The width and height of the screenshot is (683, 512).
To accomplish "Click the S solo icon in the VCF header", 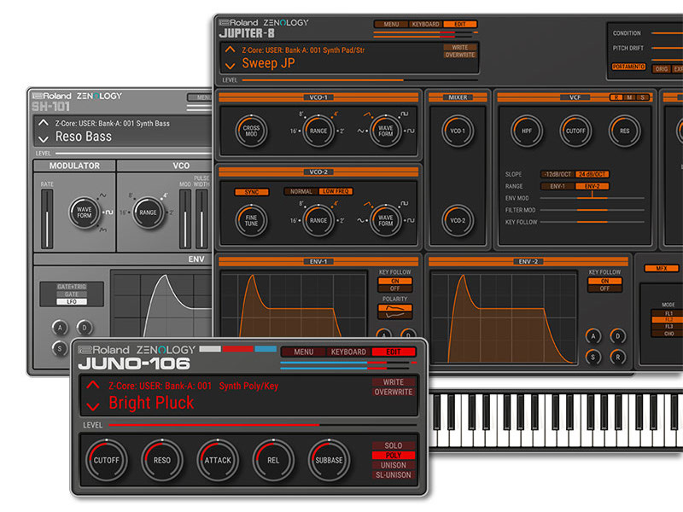I will point(642,97).
